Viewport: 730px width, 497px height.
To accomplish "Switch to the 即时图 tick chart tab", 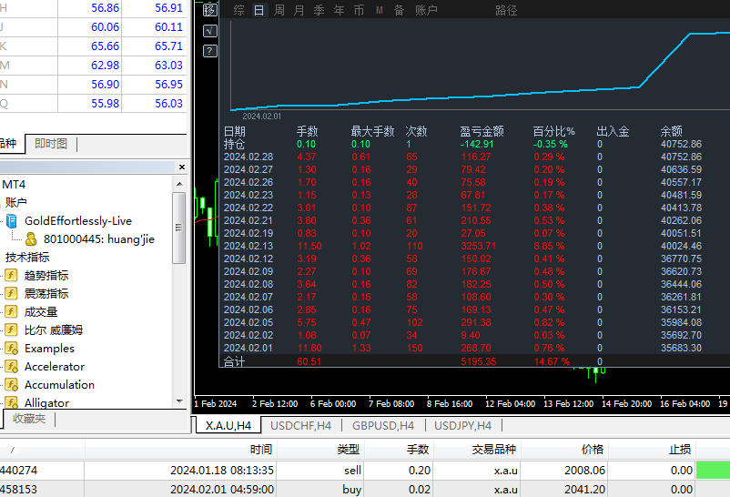I will [x=51, y=144].
